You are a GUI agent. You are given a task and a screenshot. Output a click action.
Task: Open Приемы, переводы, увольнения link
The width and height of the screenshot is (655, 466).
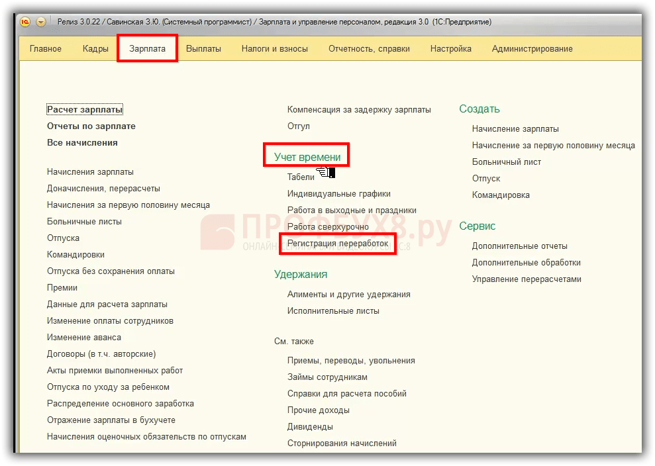tap(351, 361)
